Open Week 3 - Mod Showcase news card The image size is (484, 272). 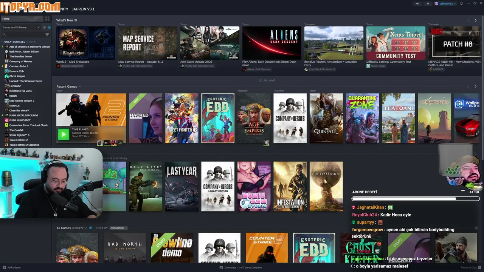86,43
